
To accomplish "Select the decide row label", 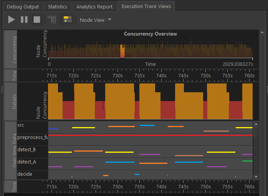I will click(x=25, y=174).
